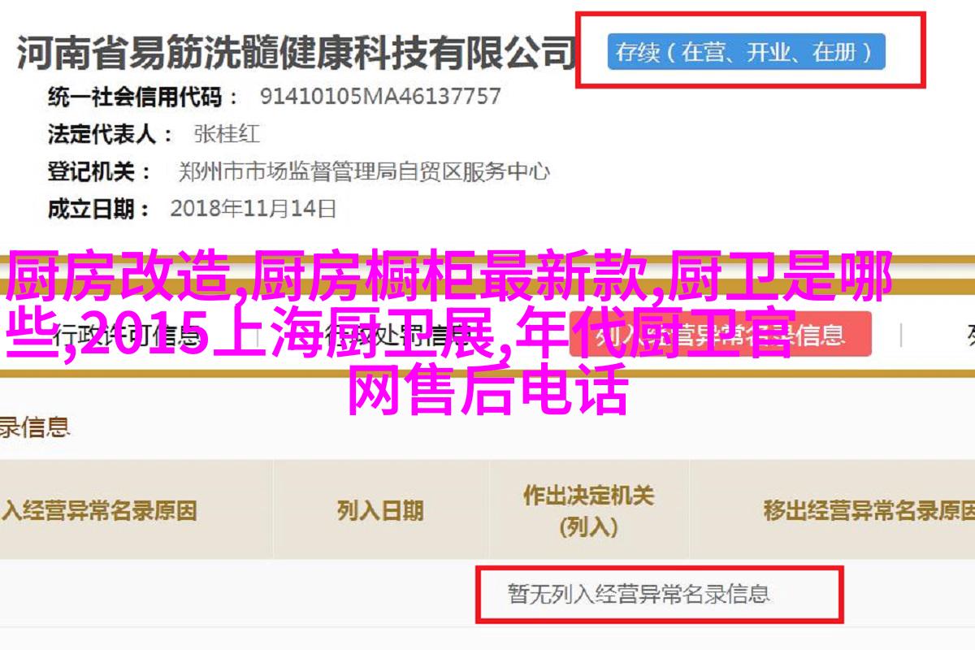Click the 暂无列入经营异常名录信息 empty message

tap(638, 594)
